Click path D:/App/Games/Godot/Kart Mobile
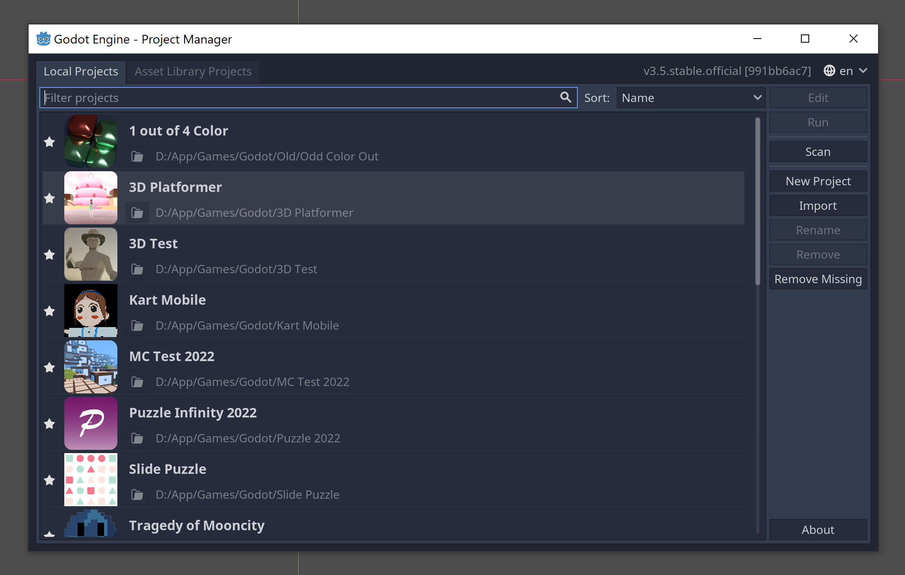 pyautogui.click(x=247, y=325)
